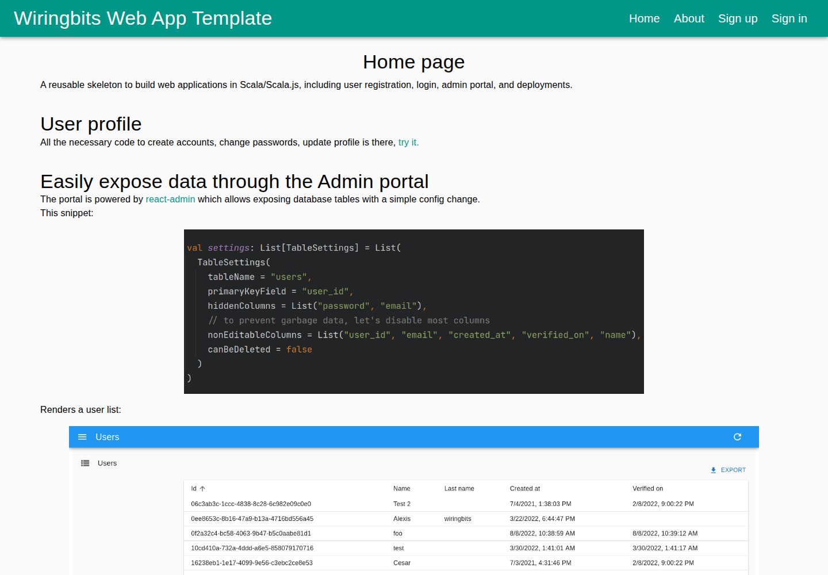Click the Wiringbits Web App Template title
828x575 pixels.
click(143, 18)
